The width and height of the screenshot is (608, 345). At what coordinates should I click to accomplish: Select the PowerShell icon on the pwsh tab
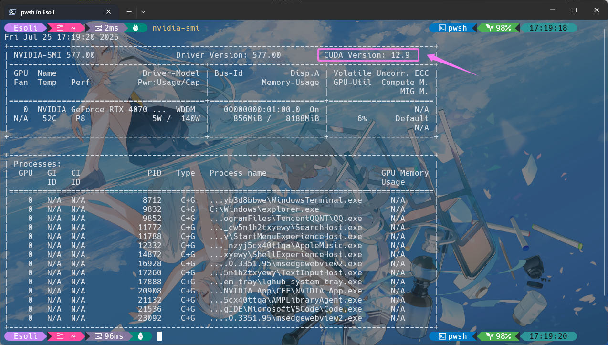coord(11,11)
